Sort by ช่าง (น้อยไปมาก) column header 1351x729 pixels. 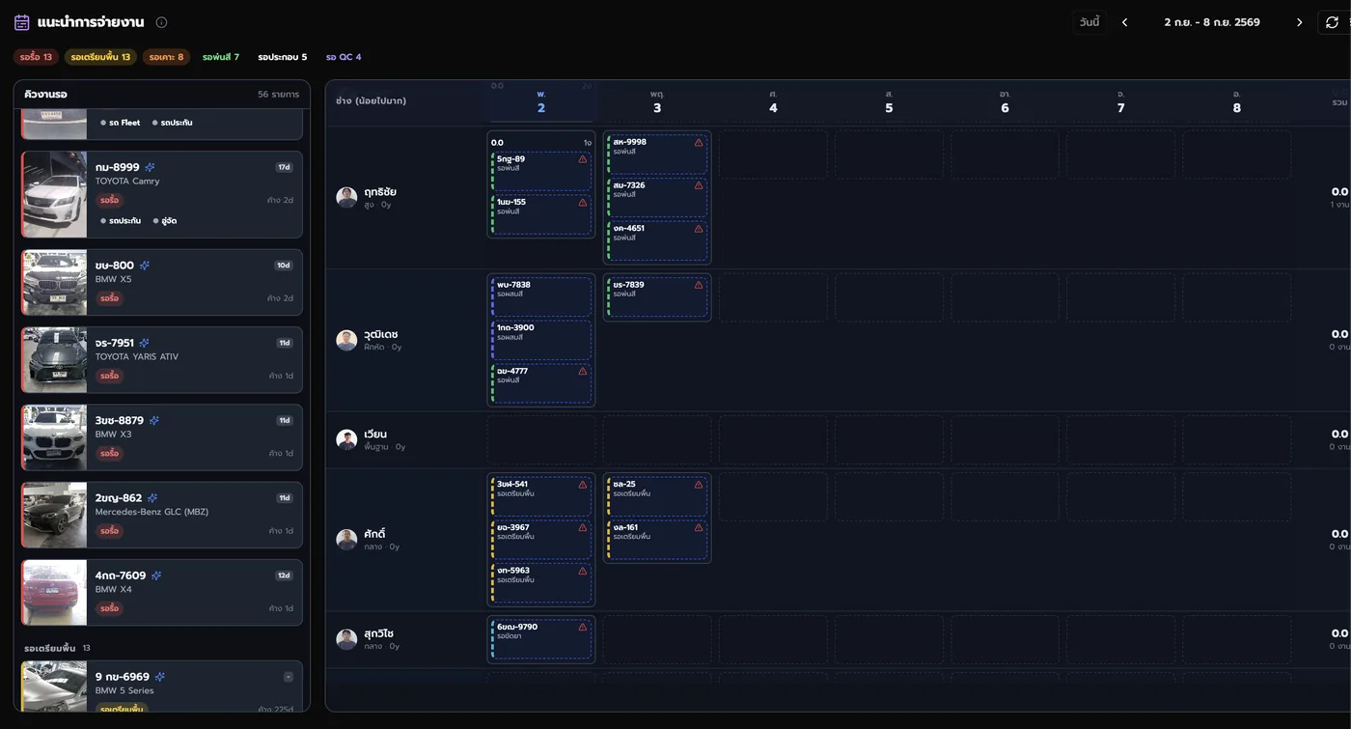(371, 100)
